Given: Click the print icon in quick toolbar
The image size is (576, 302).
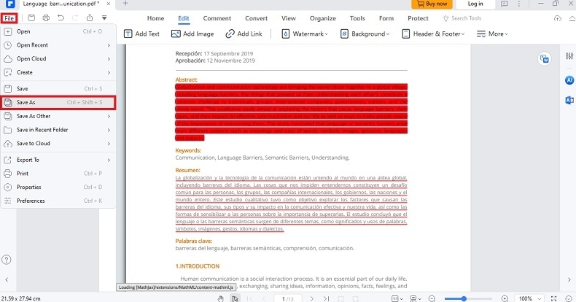Looking at the screenshot, I should (x=46, y=18).
